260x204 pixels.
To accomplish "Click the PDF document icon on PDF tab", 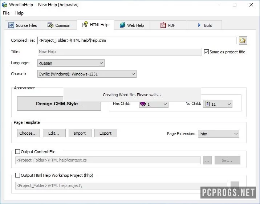I will 163,25.
